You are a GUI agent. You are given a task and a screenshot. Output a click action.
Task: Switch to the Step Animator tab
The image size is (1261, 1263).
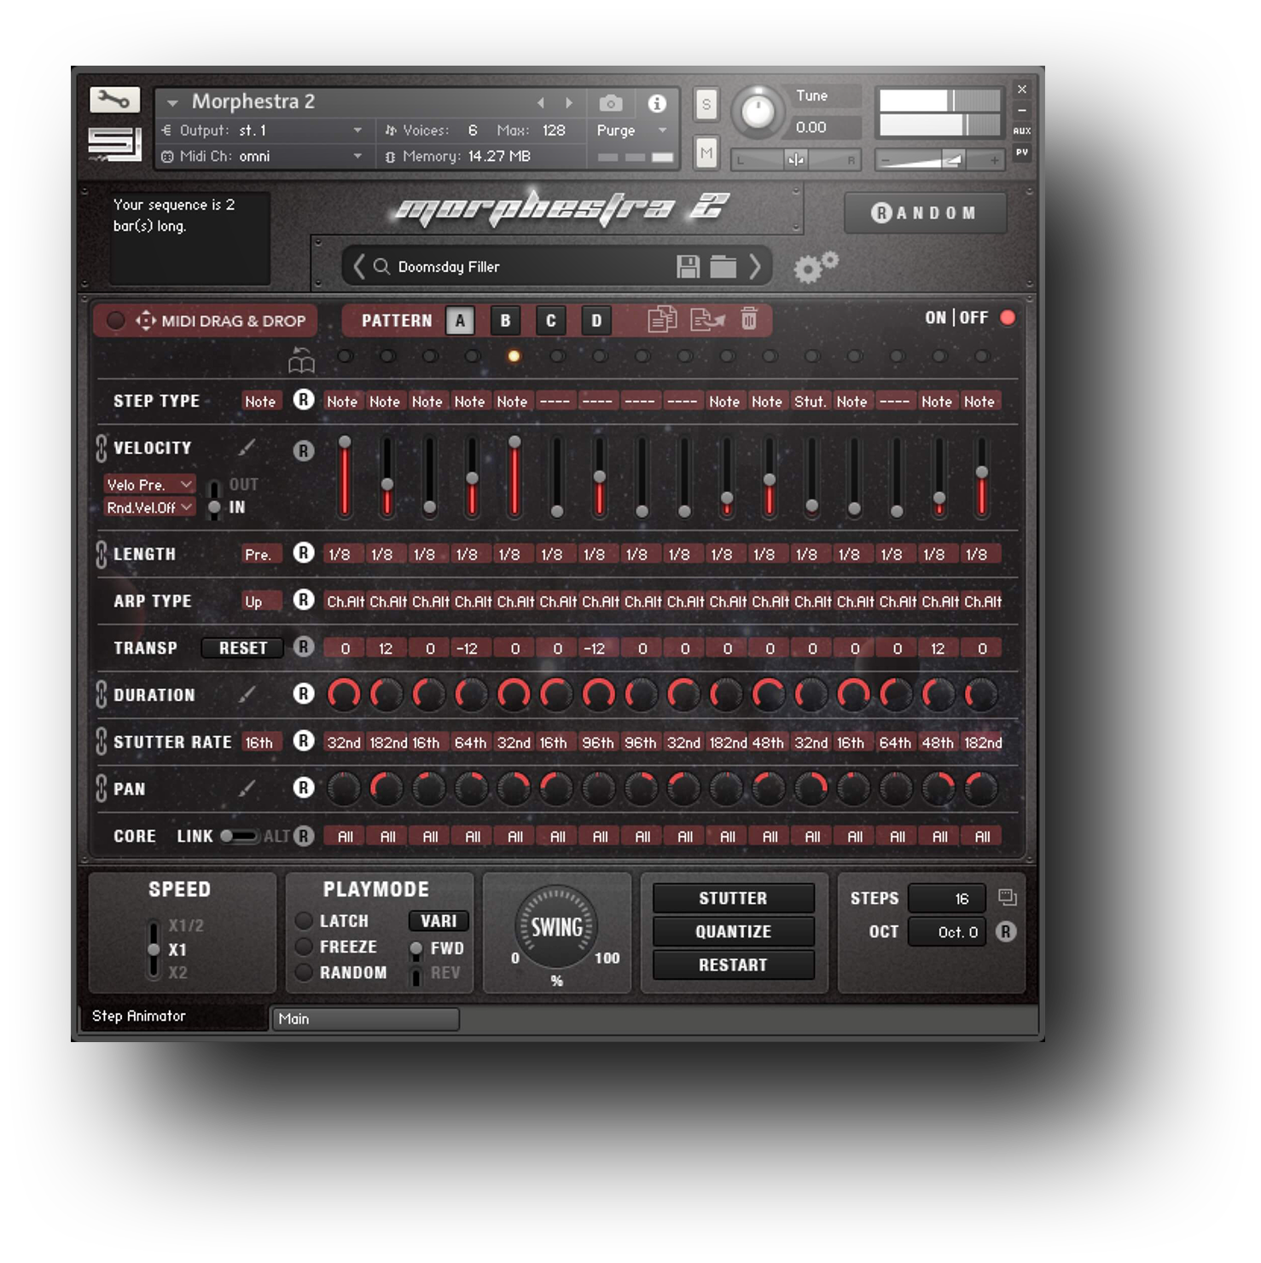coord(174,1017)
